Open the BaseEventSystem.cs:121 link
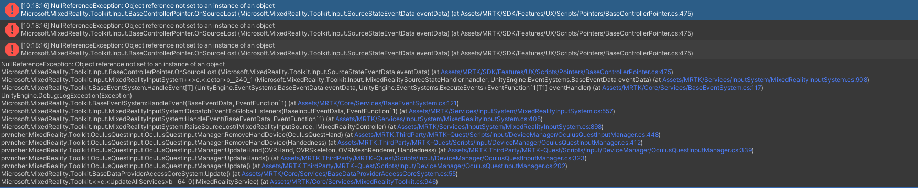This screenshot has height=188, width=918. click(377, 103)
